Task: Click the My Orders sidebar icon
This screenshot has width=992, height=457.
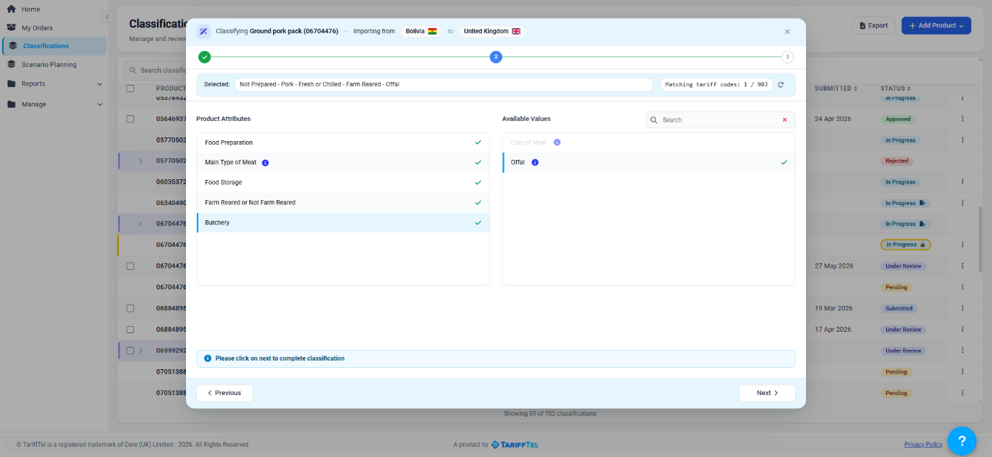Action: 12,27
